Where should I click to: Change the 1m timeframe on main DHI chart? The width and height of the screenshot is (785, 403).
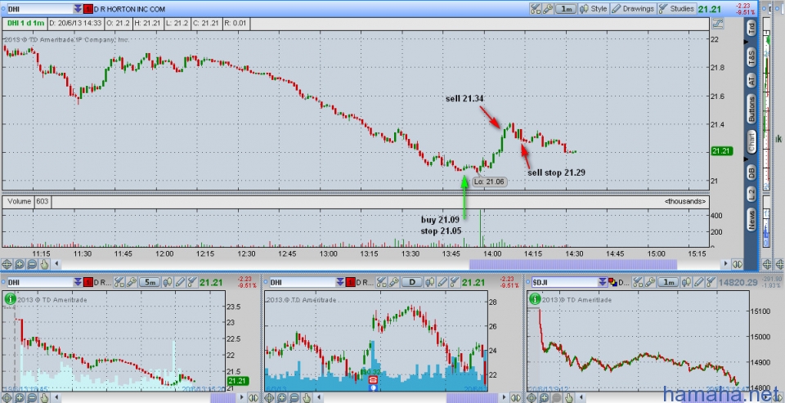click(566, 8)
